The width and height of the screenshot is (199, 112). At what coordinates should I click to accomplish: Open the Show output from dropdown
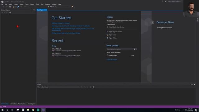click(64, 87)
